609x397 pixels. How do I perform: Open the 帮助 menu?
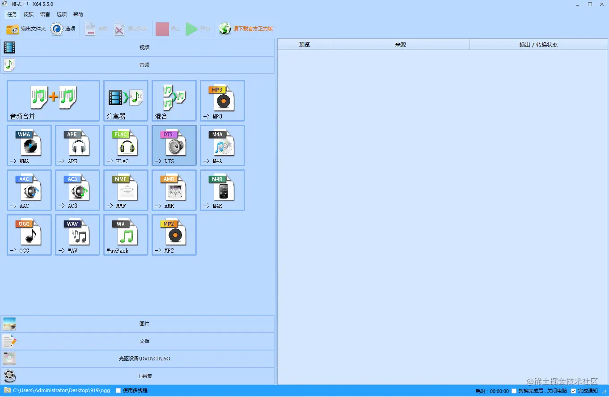[x=78, y=14]
